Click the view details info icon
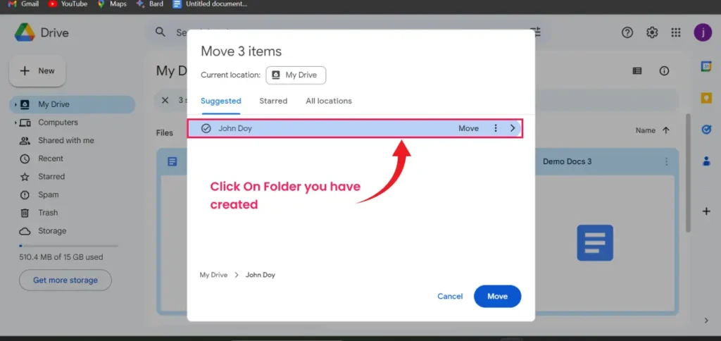The image size is (721, 341). tap(663, 71)
